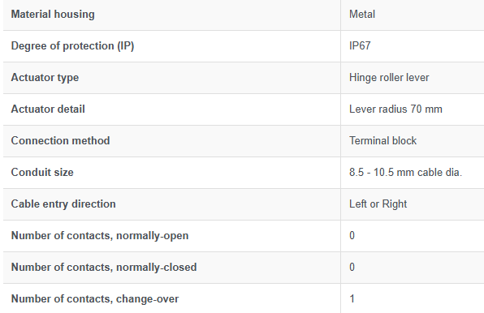Select the 8.5 - 10.5 mm cable dia. value
Screen dimensions: 484x313
[405, 172]
